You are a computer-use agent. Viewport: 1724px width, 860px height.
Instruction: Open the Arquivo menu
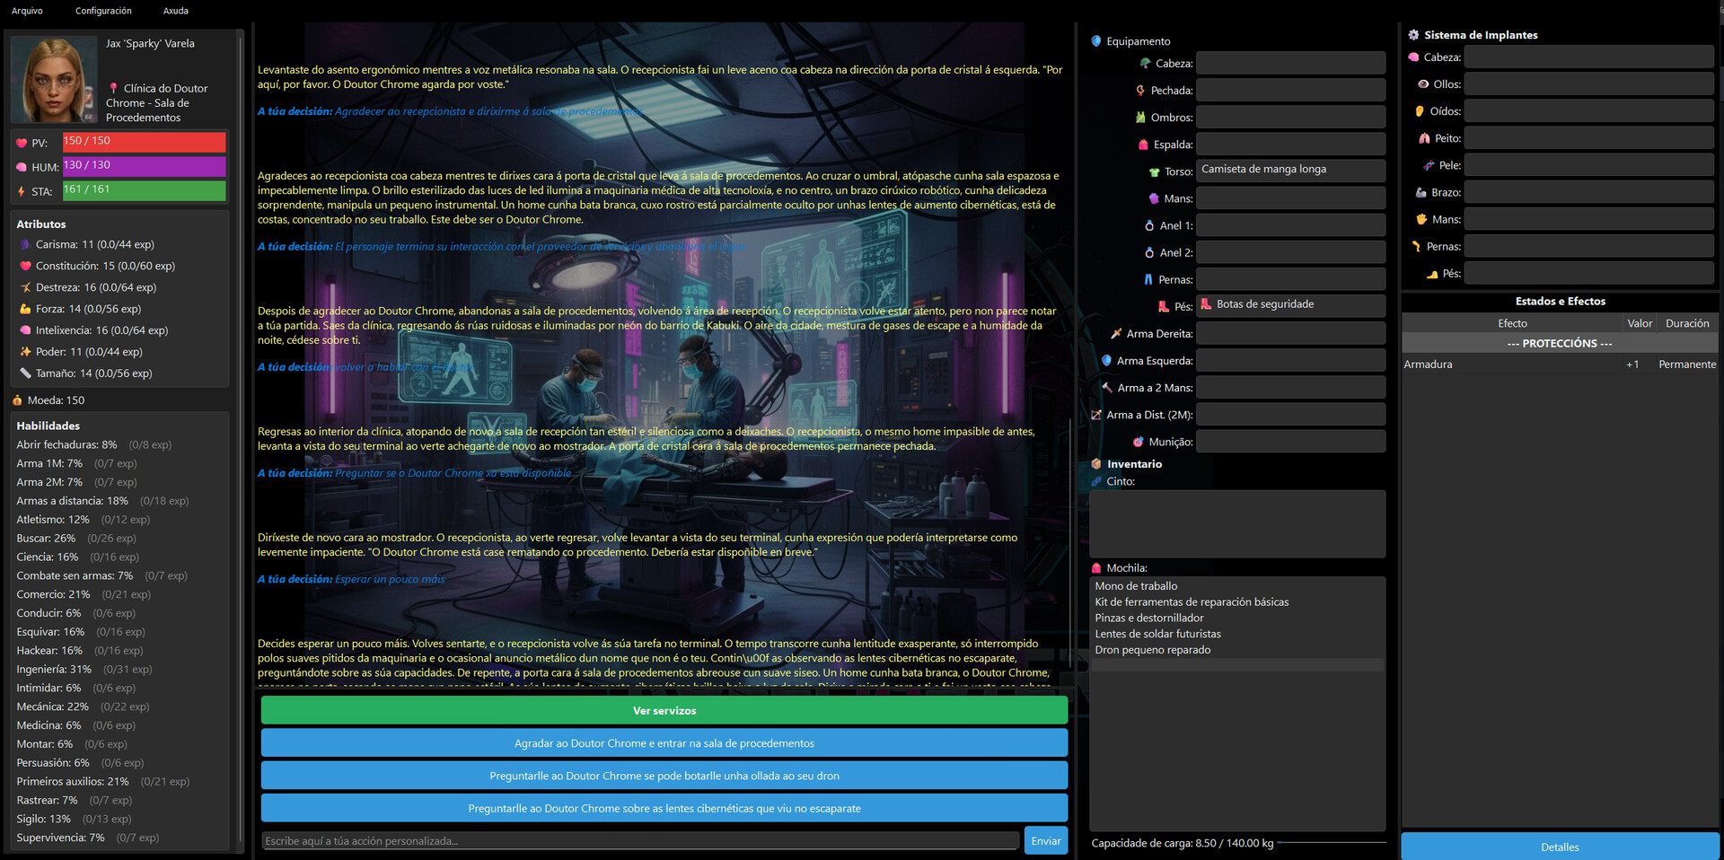(x=27, y=11)
